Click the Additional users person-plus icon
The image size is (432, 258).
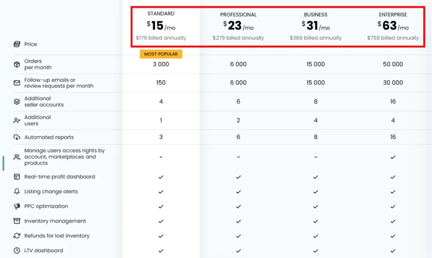[x=17, y=120]
